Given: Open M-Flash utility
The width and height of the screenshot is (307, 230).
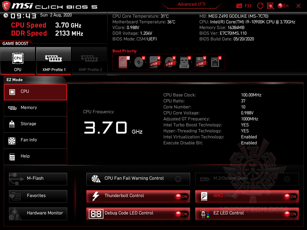Looking at the screenshot, I should click(x=38, y=179).
